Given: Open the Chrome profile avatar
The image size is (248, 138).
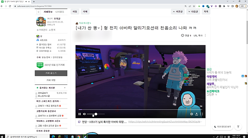Looking at the screenshot, I should (237, 6).
